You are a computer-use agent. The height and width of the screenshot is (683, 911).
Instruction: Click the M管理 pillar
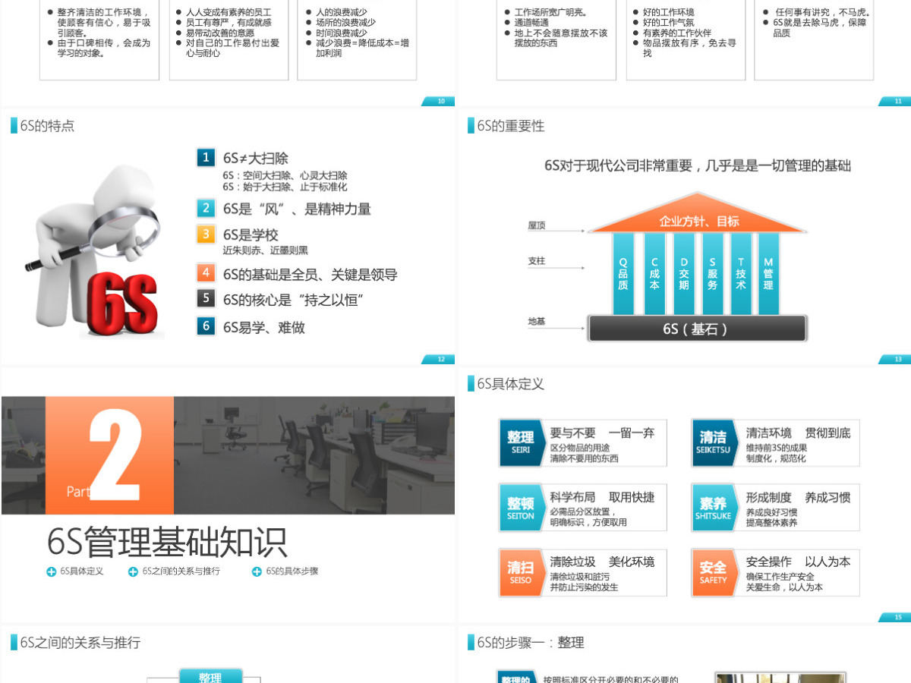point(768,274)
